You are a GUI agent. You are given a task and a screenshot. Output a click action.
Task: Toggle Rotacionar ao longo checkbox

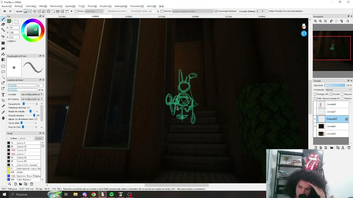coord(28,108)
